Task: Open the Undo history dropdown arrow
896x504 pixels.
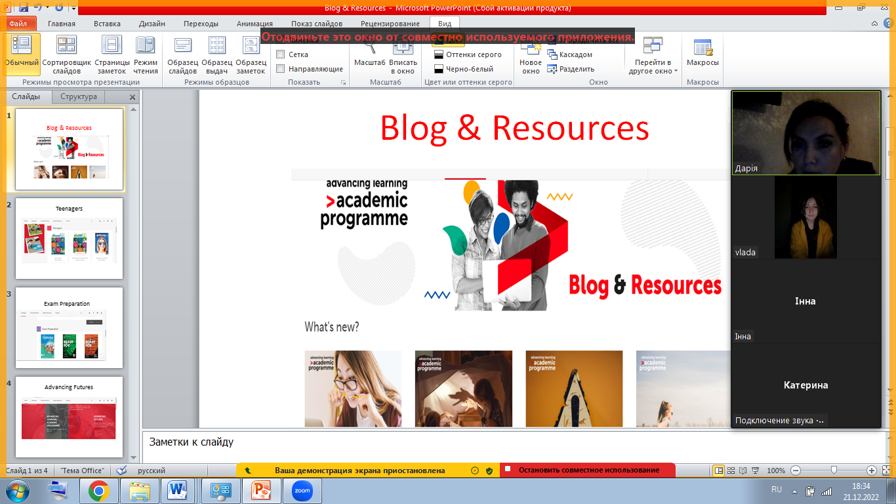Action: [x=48, y=8]
